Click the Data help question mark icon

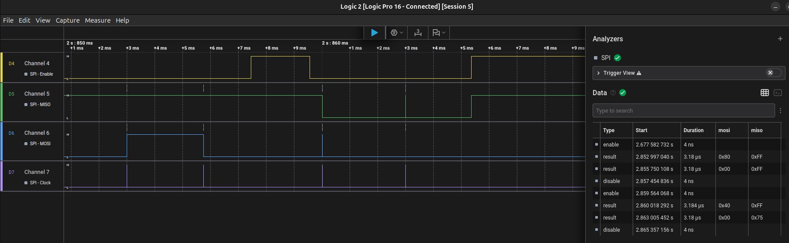tap(613, 93)
